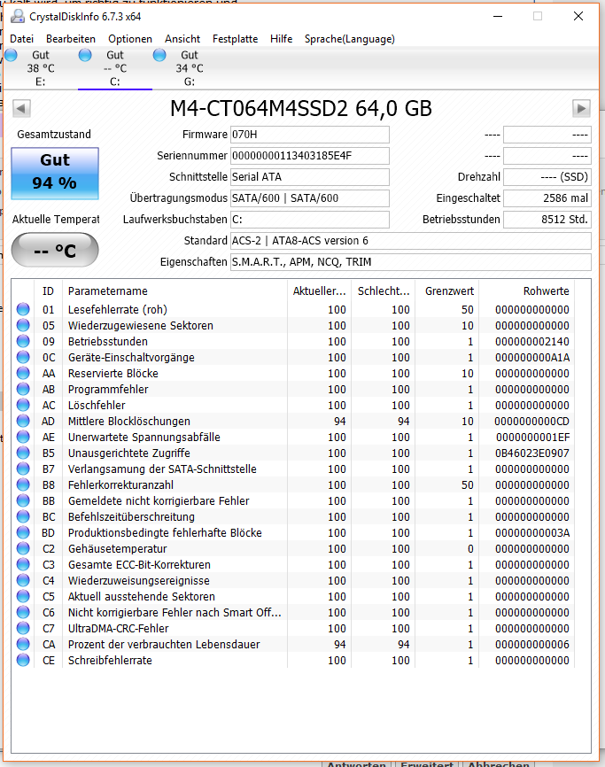The image size is (605, 767).
Task: Click Gemeldete nicht korrigierbare Fehler row
Action: pyautogui.click(x=293, y=501)
